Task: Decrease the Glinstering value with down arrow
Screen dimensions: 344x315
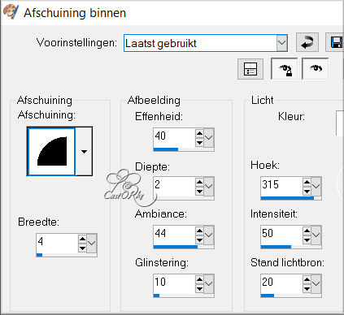Action: (x=199, y=289)
